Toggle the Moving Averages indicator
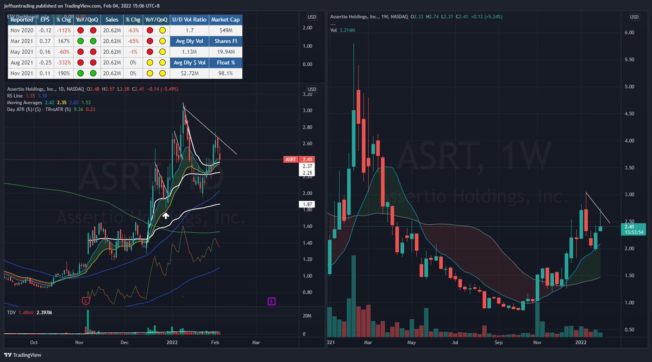This screenshot has height=362, width=652. coord(24,102)
